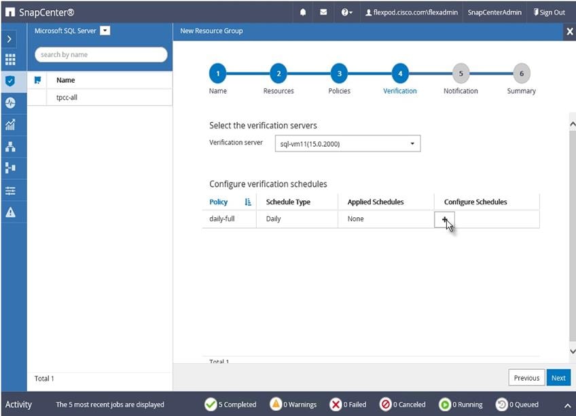Click the Name column header

click(66, 80)
